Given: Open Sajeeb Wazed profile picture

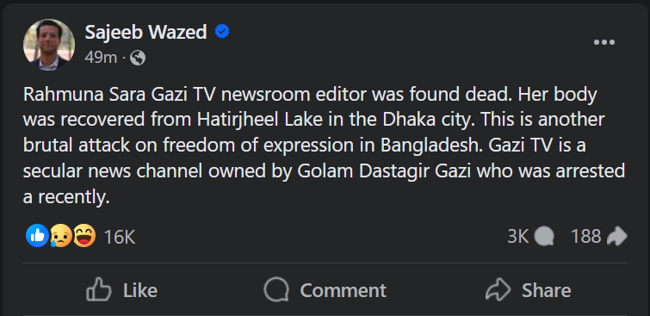Looking at the screenshot, I should tap(49, 45).
